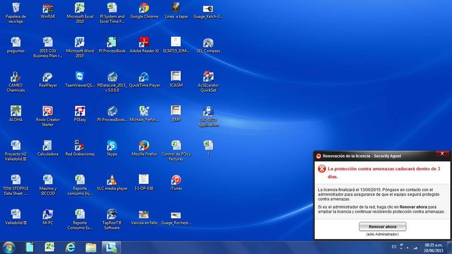Select the Control de POs y facturas file
The width and height of the screenshot is (452, 254).
click(x=176, y=150)
